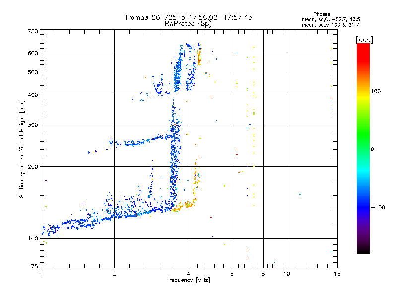Click the "Stationary phase Virtual Height [km]" axis label
This screenshot has width=397, height=298.
pos(22,149)
